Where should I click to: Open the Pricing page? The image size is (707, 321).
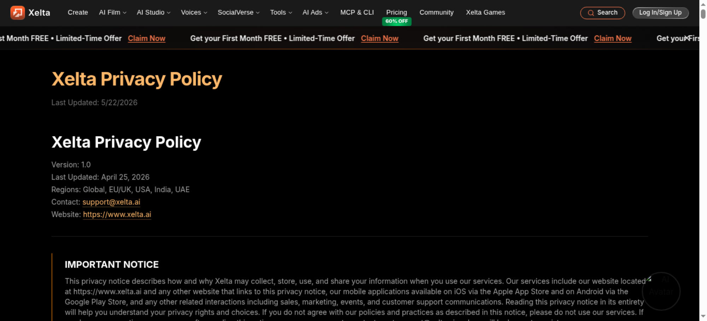(x=397, y=12)
